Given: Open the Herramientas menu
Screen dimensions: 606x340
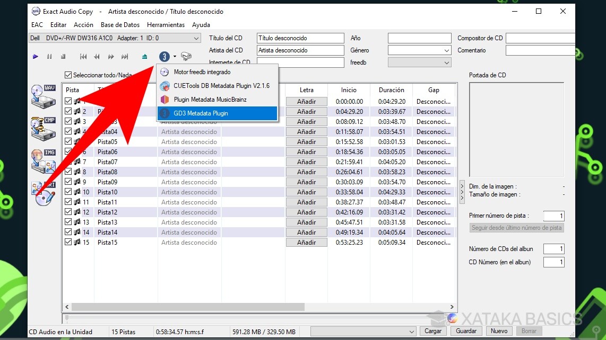Looking at the screenshot, I should tap(165, 24).
